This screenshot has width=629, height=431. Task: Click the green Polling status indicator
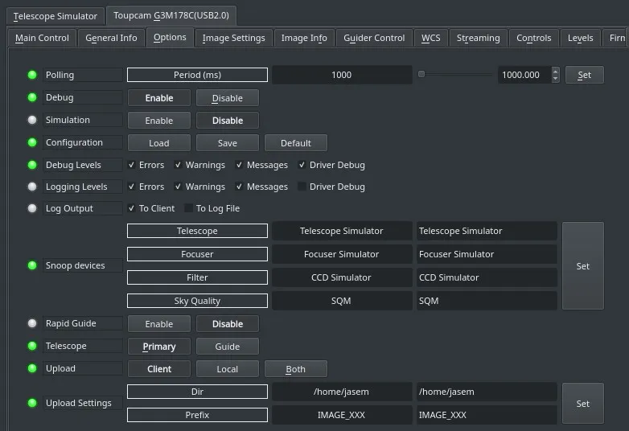pos(32,75)
